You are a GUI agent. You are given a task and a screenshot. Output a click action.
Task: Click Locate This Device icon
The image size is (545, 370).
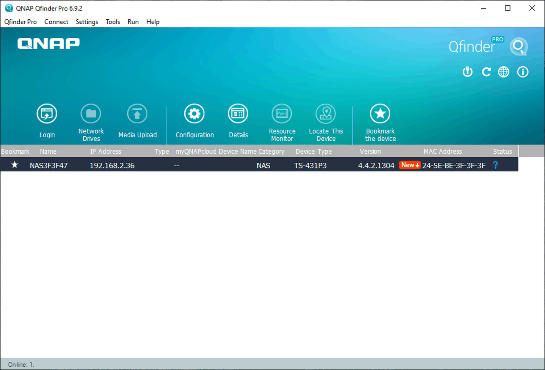click(326, 114)
